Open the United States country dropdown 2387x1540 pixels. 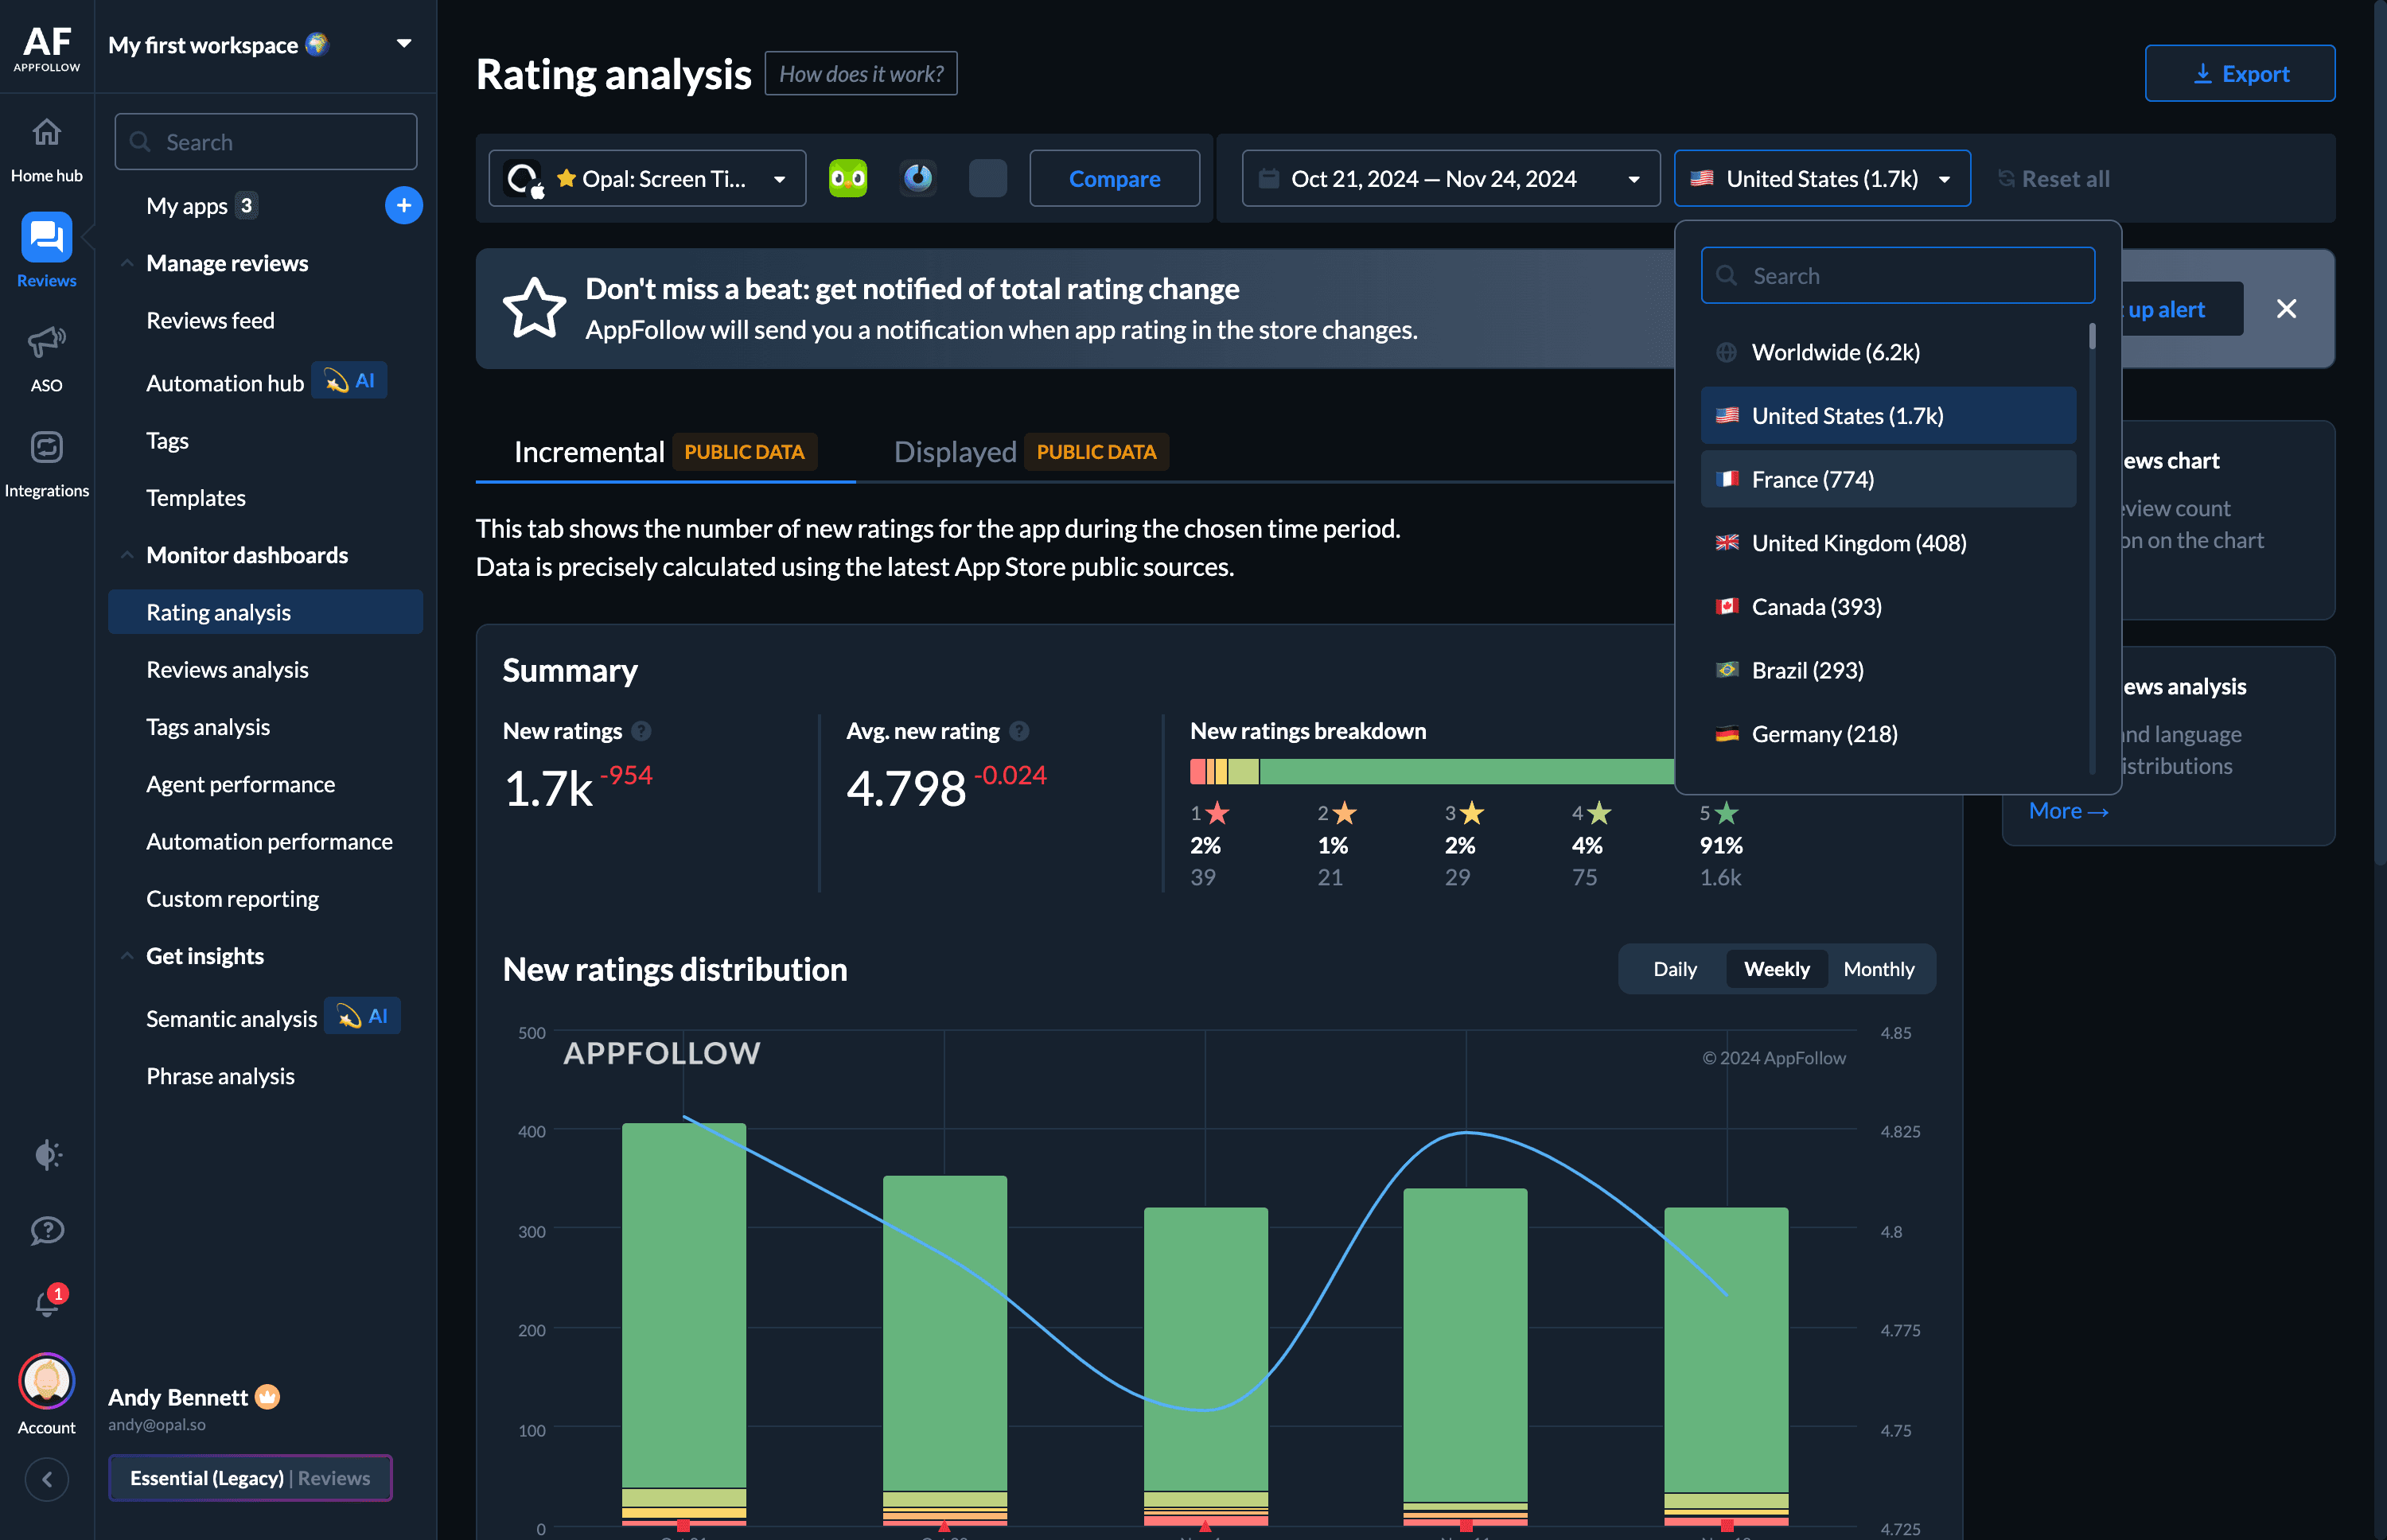1822,178
